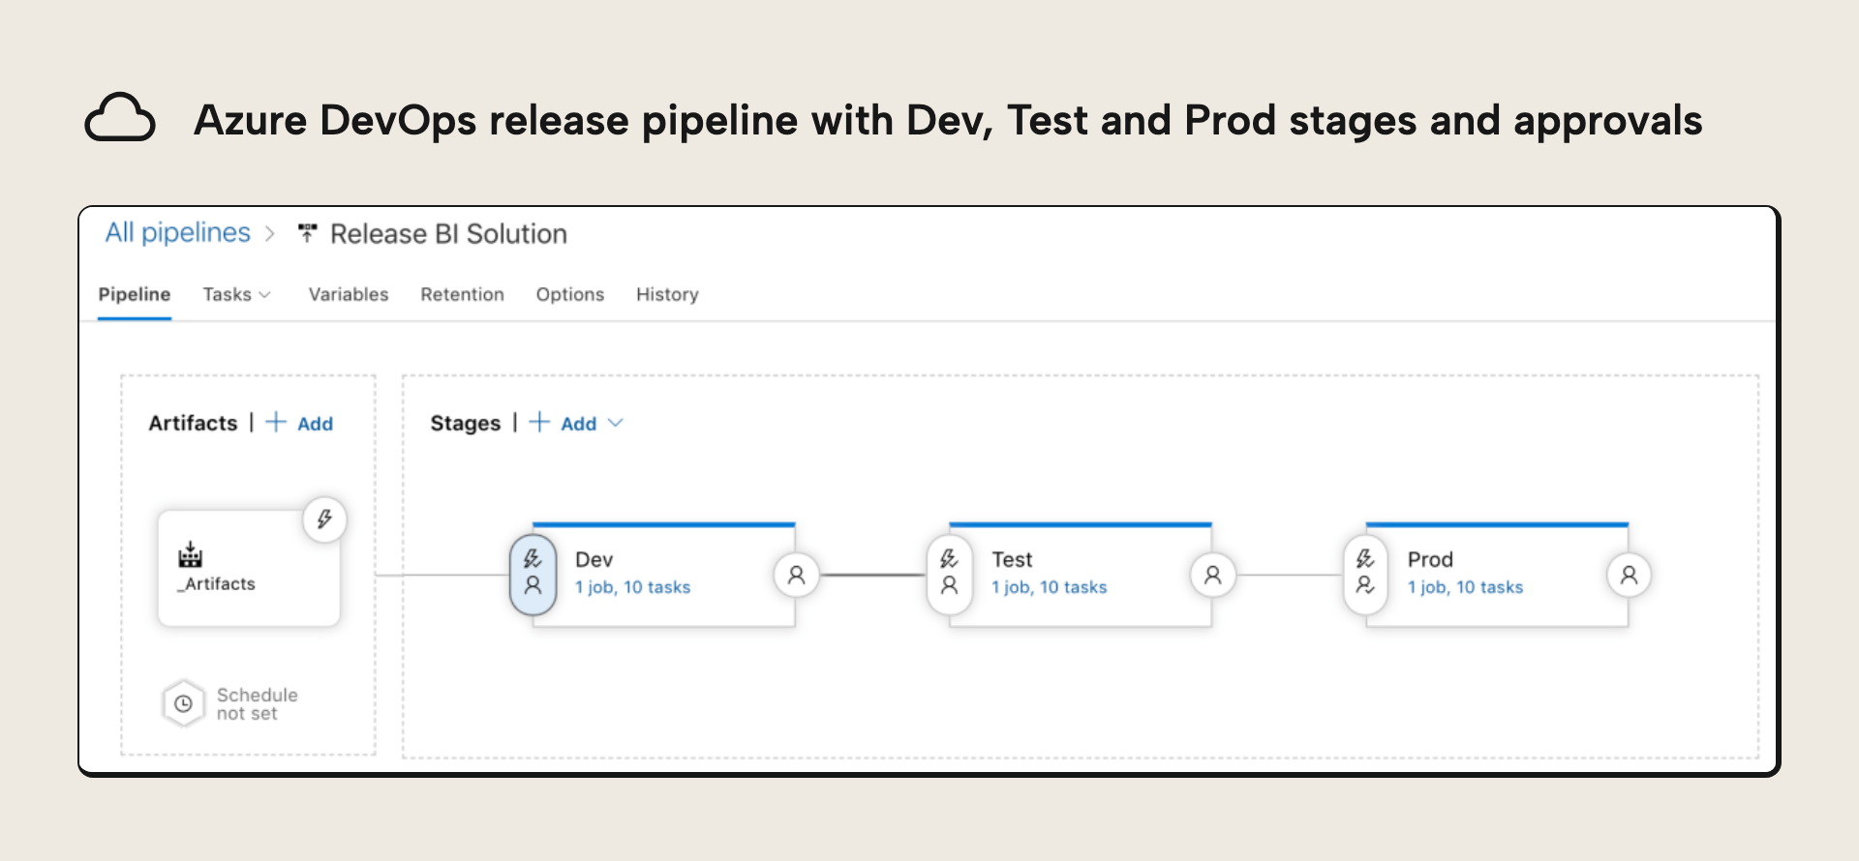
Task: Open Test stage 1 job, 10 tasks link
Action: pos(1050,587)
